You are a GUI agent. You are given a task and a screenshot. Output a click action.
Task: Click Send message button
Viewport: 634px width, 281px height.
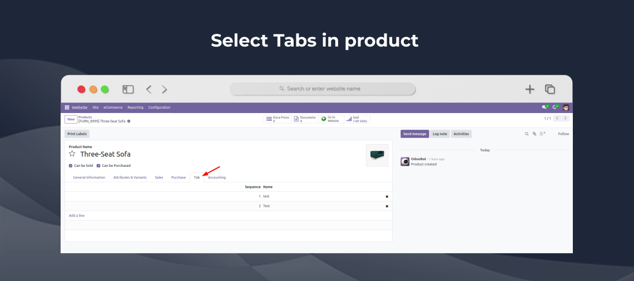[414, 134]
